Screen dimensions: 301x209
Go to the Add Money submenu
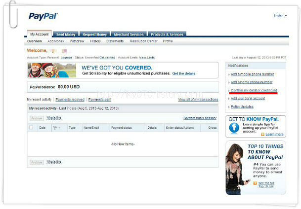tap(56, 41)
